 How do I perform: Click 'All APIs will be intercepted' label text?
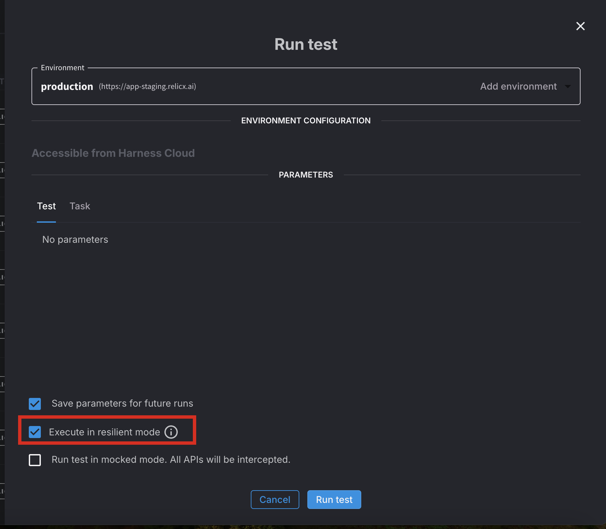[x=230, y=460]
